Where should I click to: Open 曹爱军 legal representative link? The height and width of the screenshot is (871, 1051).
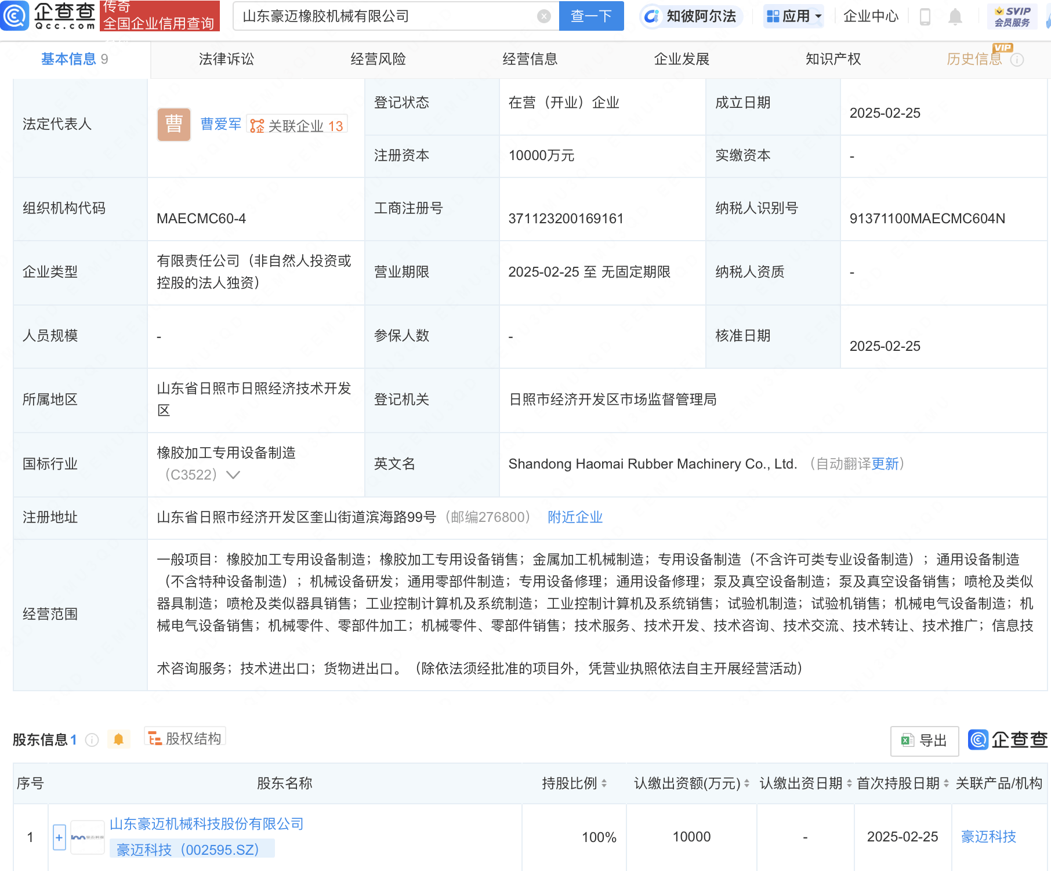(x=220, y=124)
